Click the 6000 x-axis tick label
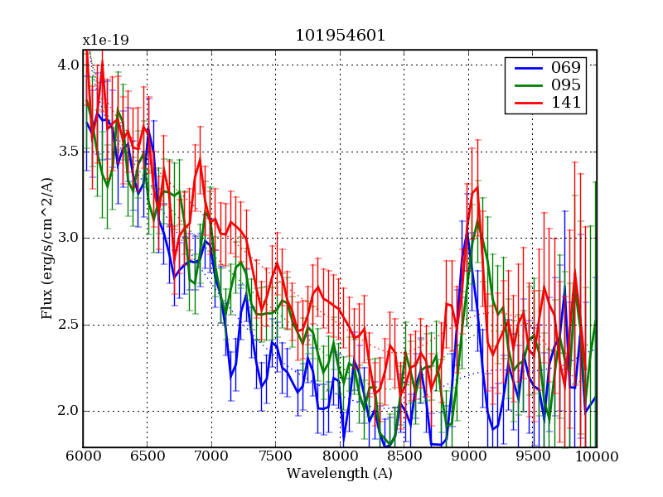 point(83,456)
